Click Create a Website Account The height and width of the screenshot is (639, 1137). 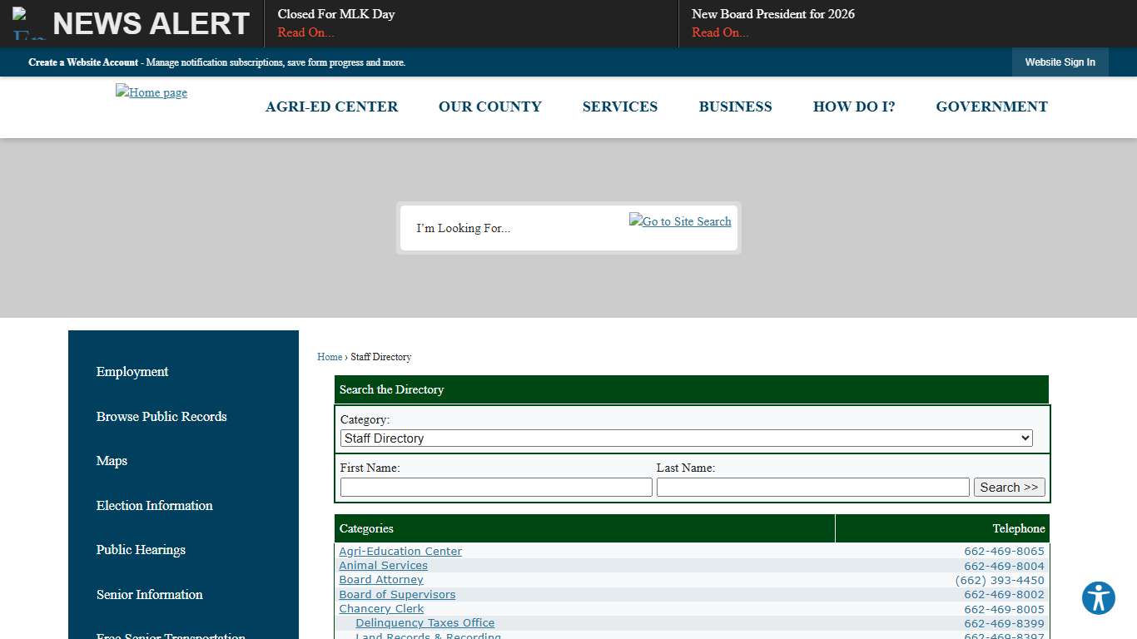click(83, 62)
